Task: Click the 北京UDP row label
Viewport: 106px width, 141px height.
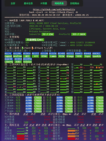Action: (10, 100)
